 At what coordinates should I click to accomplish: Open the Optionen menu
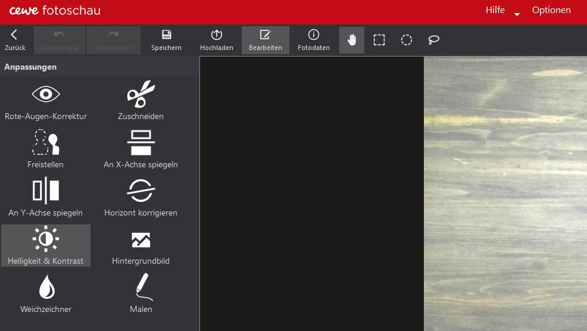coord(551,10)
